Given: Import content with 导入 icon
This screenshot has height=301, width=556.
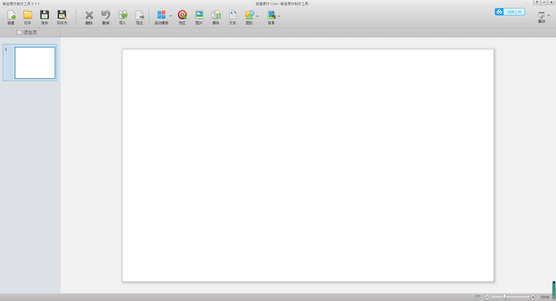Looking at the screenshot, I should click(x=123, y=17).
